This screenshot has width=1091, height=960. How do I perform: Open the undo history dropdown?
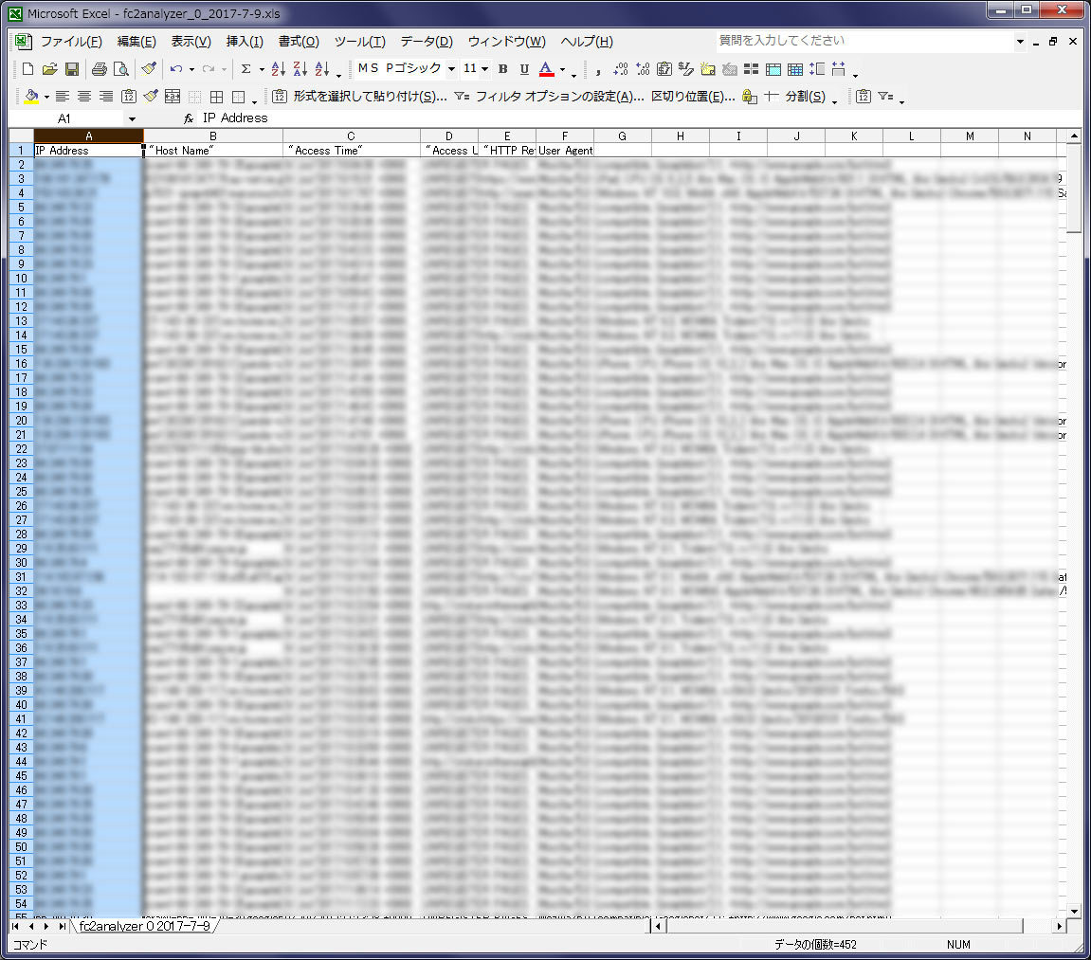coord(191,69)
